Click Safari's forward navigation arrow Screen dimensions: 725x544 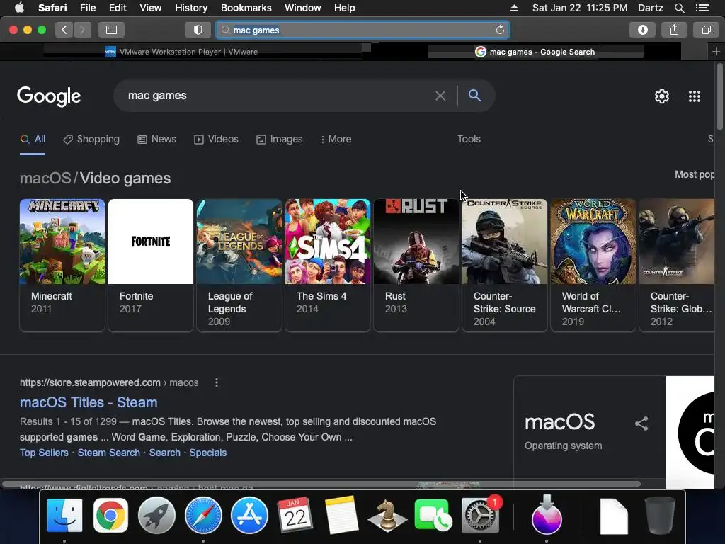click(x=82, y=30)
